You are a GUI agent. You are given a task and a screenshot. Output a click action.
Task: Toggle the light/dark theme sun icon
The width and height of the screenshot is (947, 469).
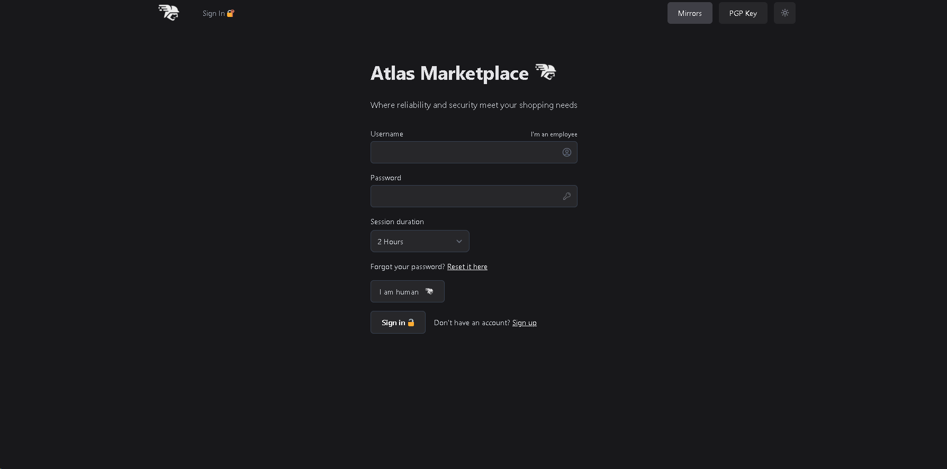pyautogui.click(x=784, y=13)
